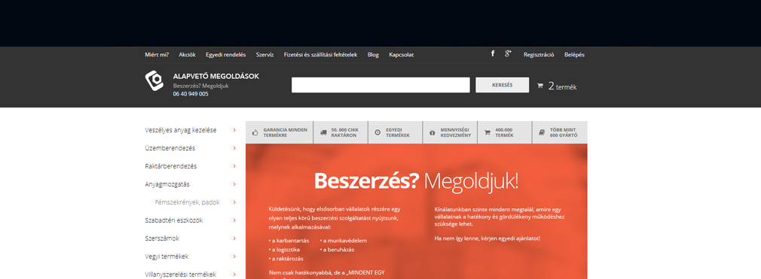The width and height of the screenshot is (761, 279).
Task: Expand Szerszámok category arrow
Action: 234,238
